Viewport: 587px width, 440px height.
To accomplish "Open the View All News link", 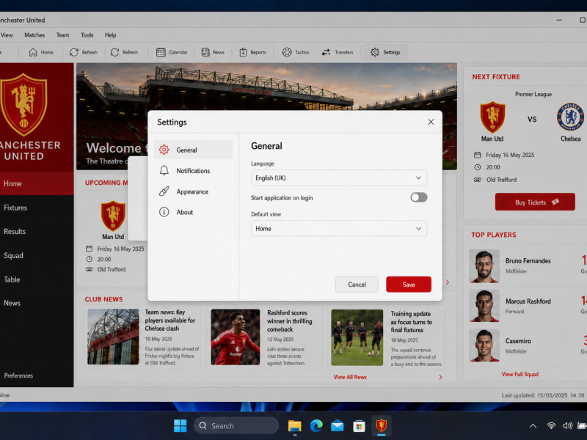I will [x=350, y=377].
